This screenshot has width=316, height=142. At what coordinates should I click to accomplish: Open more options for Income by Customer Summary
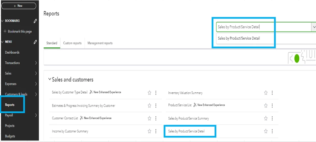[156, 131]
